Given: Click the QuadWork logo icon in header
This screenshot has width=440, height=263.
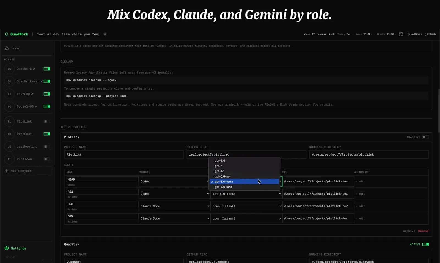Looking at the screenshot, I should 7,34.
